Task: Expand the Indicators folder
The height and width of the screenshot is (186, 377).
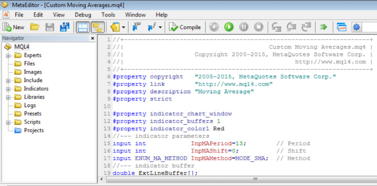Action: click(8, 89)
